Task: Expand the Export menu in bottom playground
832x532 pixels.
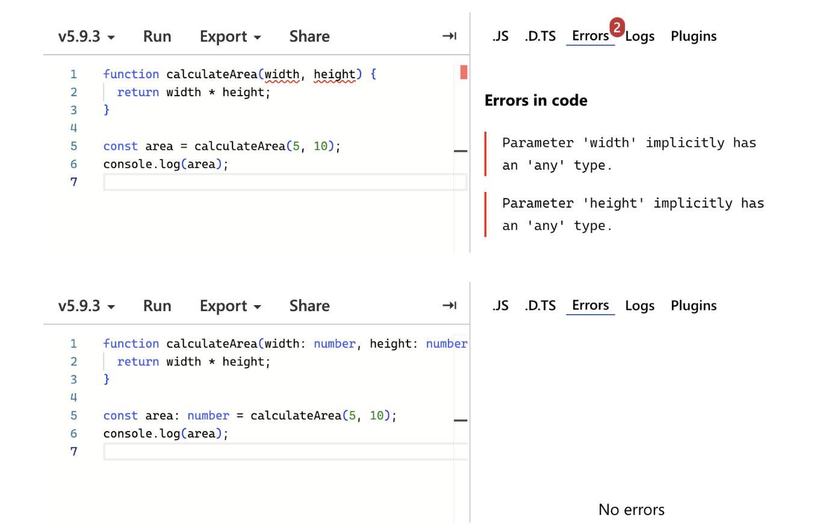Action: coord(230,306)
